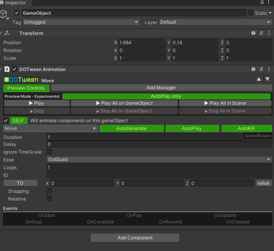
Task: Toggle the OnPlay event
Action: [x=134, y=215]
